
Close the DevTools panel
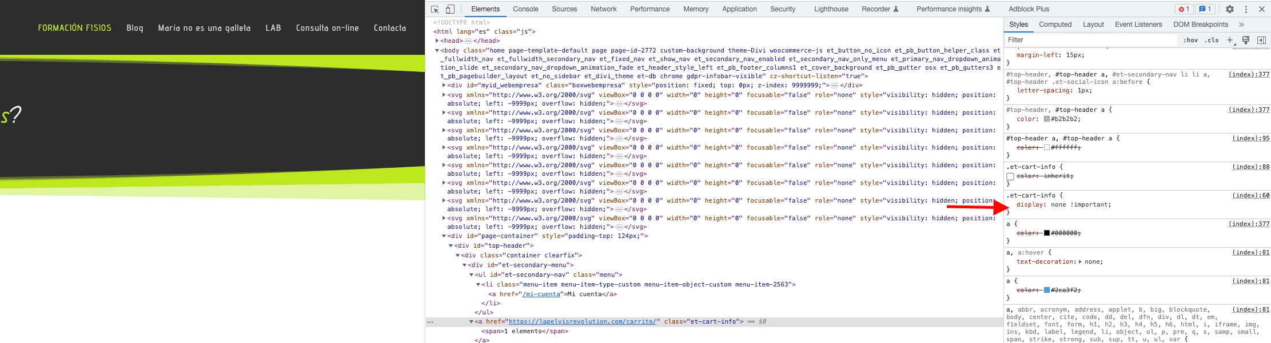pos(1262,9)
